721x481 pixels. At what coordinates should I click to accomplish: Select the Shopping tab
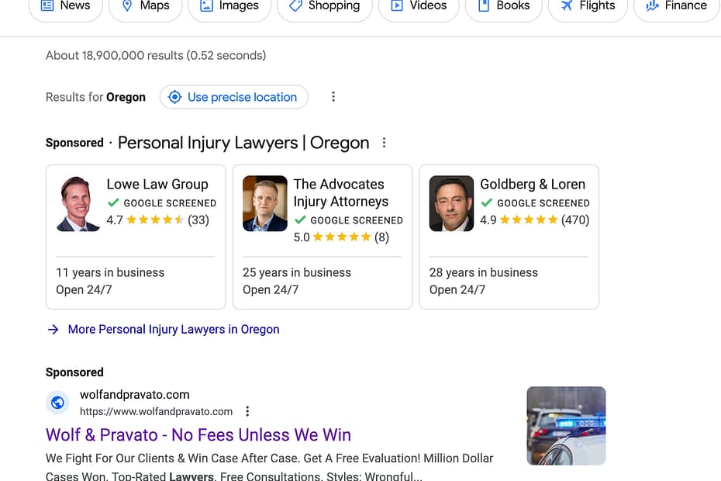point(325,6)
